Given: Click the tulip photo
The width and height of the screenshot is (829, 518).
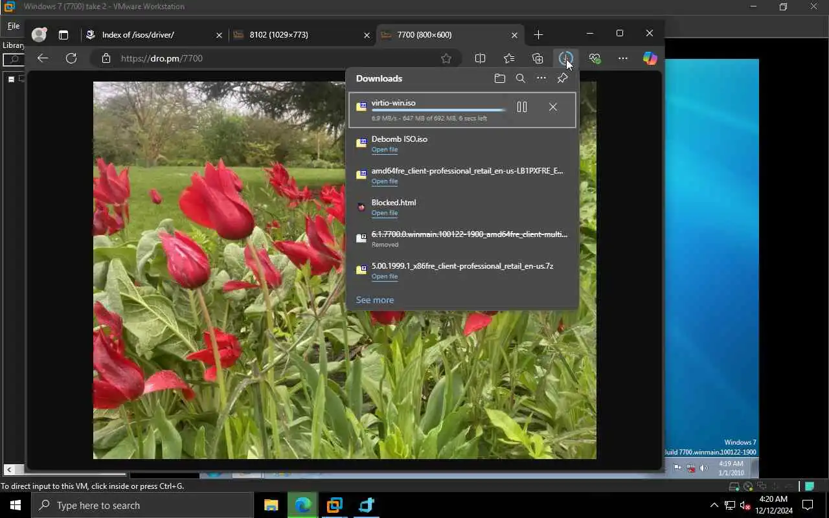Looking at the screenshot, I should [x=345, y=270].
